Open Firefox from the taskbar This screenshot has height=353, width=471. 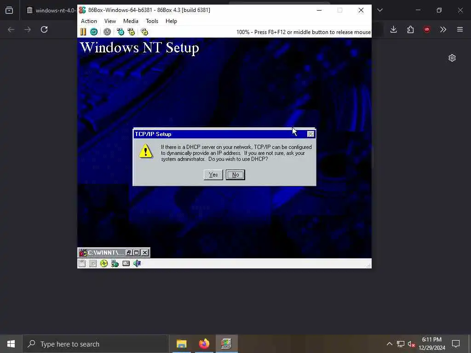pyautogui.click(x=204, y=344)
